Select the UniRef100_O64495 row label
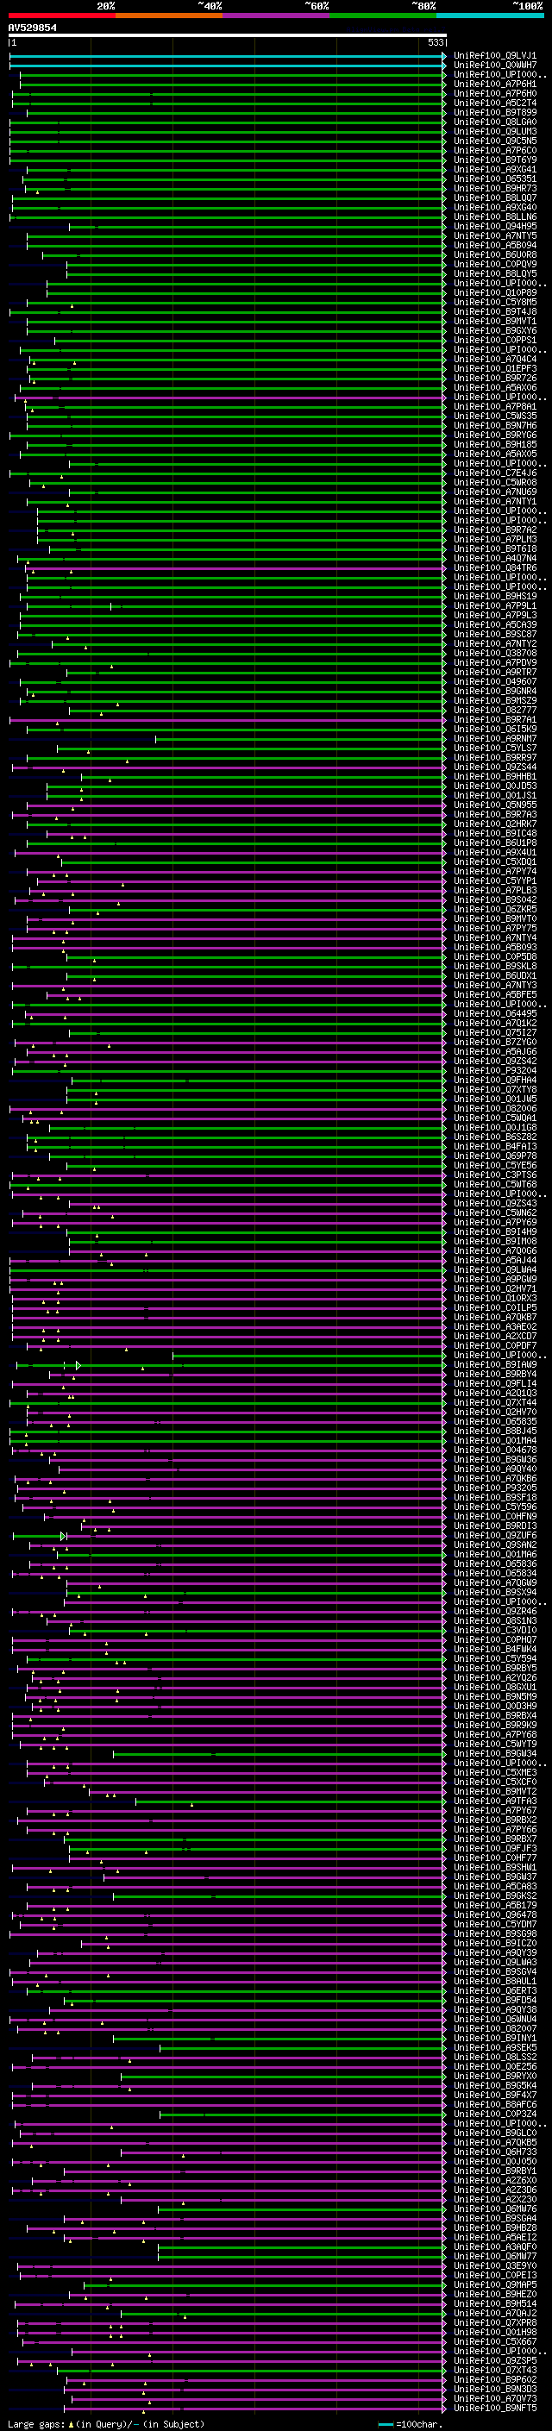This screenshot has height=2431, width=552. 495,1013
